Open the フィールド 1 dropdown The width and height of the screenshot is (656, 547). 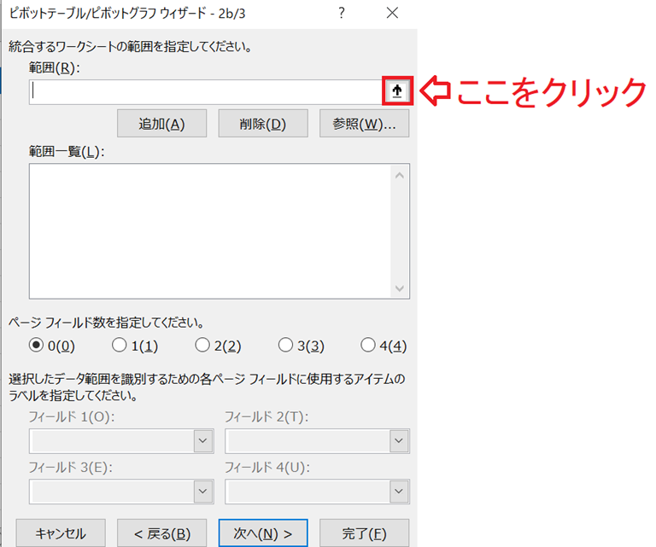(202, 440)
